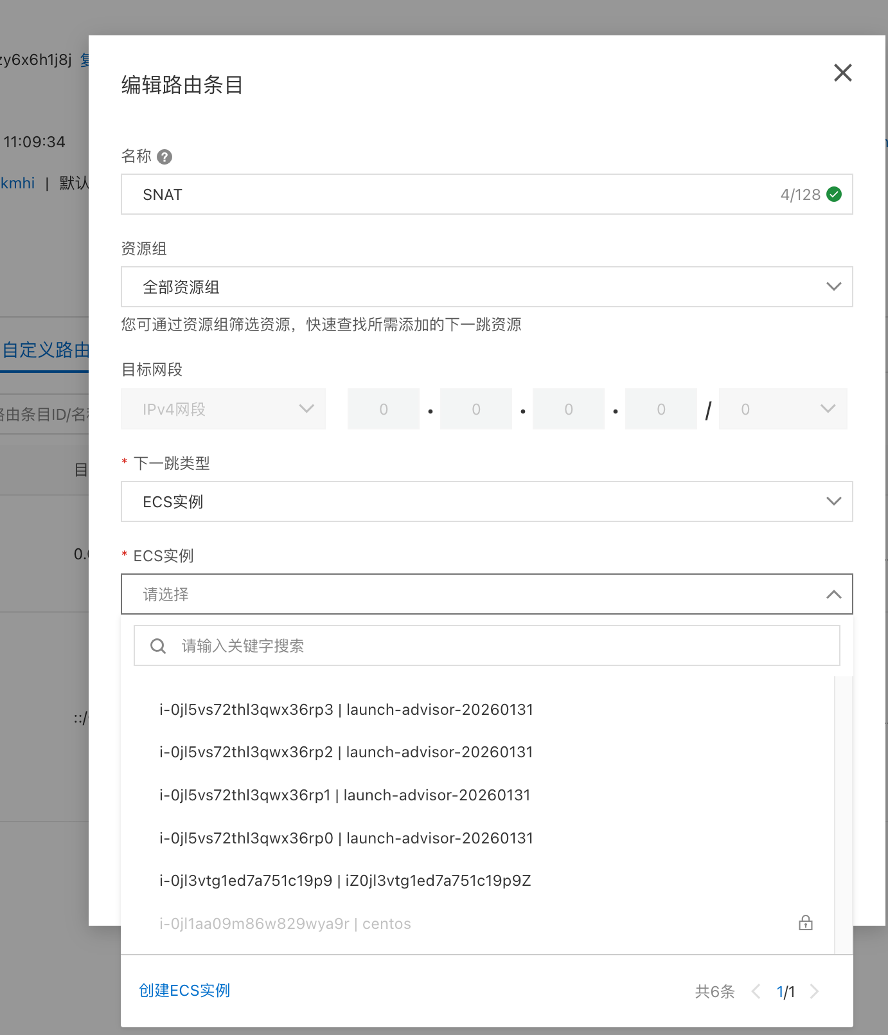Open the 全部资源组 resource group dropdown
Screen dimensions: 888x1035
click(x=486, y=287)
